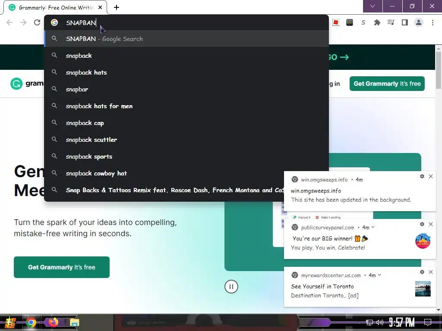Click the 9:57 PM taskbar clock
Image resolution: width=442 pixels, height=331 pixels.
click(x=402, y=322)
